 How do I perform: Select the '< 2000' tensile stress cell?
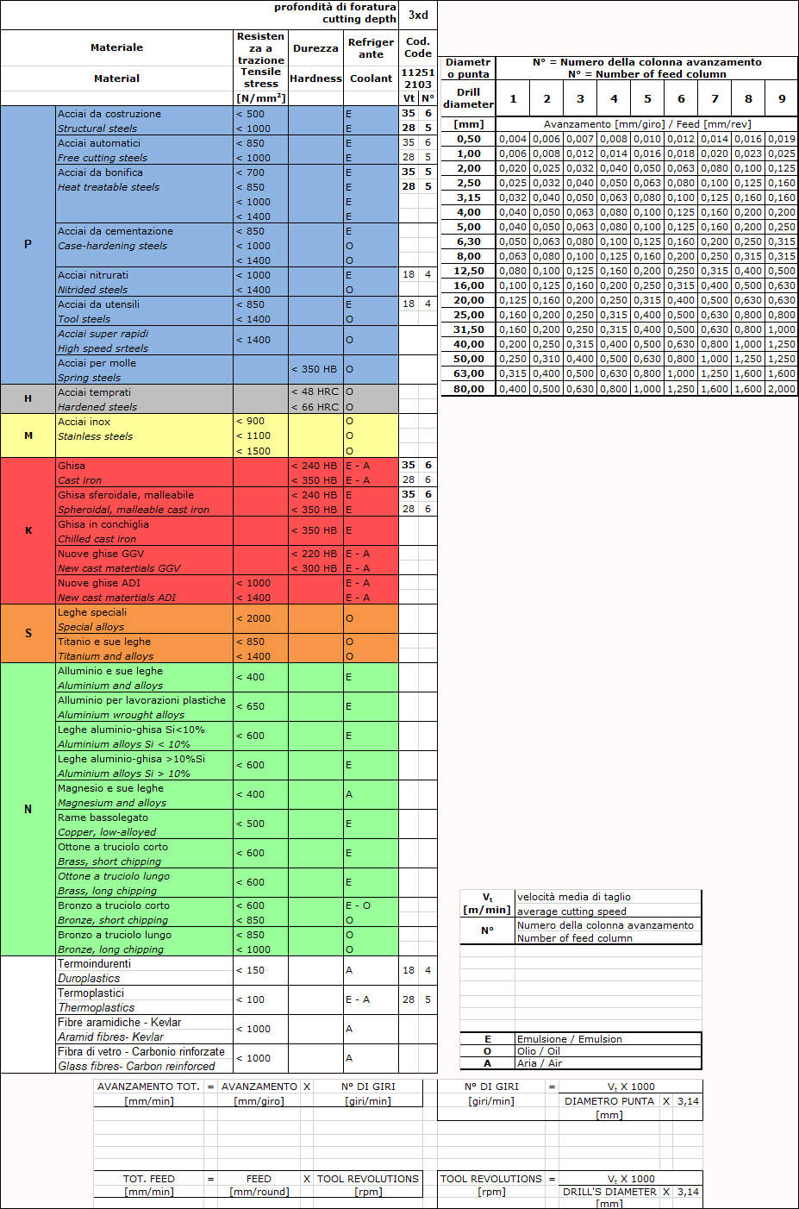click(x=261, y=619)
